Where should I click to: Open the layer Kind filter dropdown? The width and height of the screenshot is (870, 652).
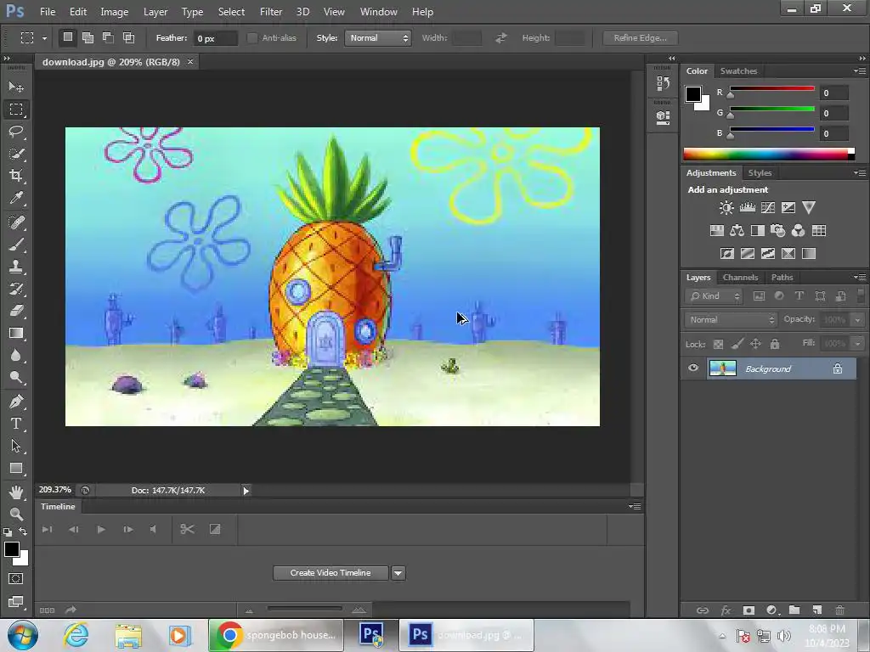(x=714, y=296)
